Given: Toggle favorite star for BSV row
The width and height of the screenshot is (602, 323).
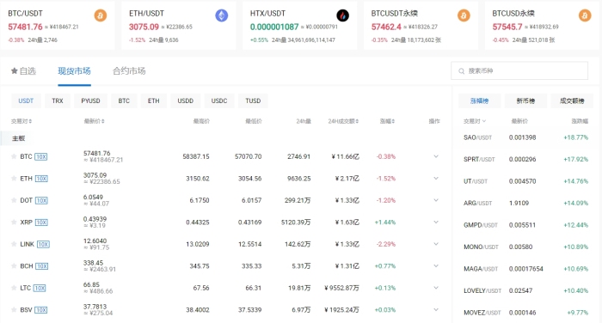Looking at the screenshot, I should (14, 309).
